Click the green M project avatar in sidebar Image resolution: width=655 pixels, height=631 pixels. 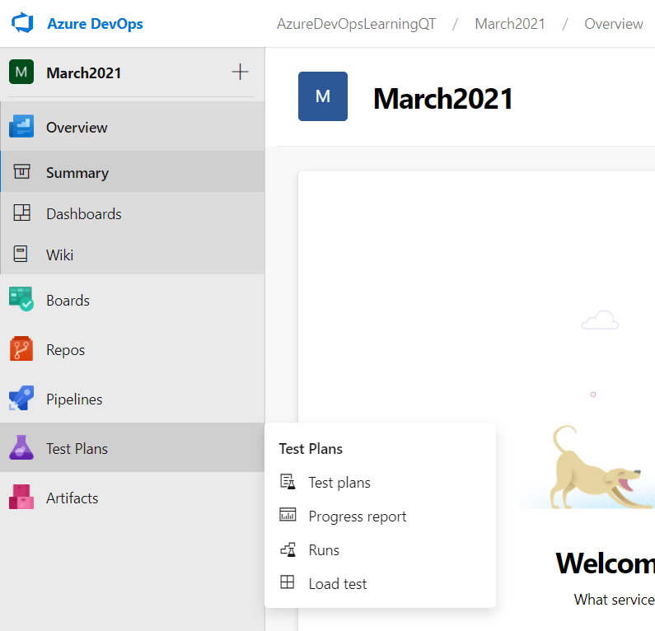(x=21, y=72)
